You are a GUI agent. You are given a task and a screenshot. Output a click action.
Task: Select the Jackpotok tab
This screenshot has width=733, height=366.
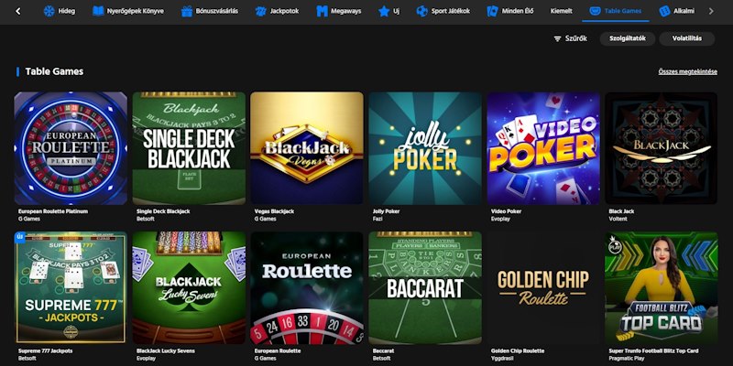pos(277,11)
